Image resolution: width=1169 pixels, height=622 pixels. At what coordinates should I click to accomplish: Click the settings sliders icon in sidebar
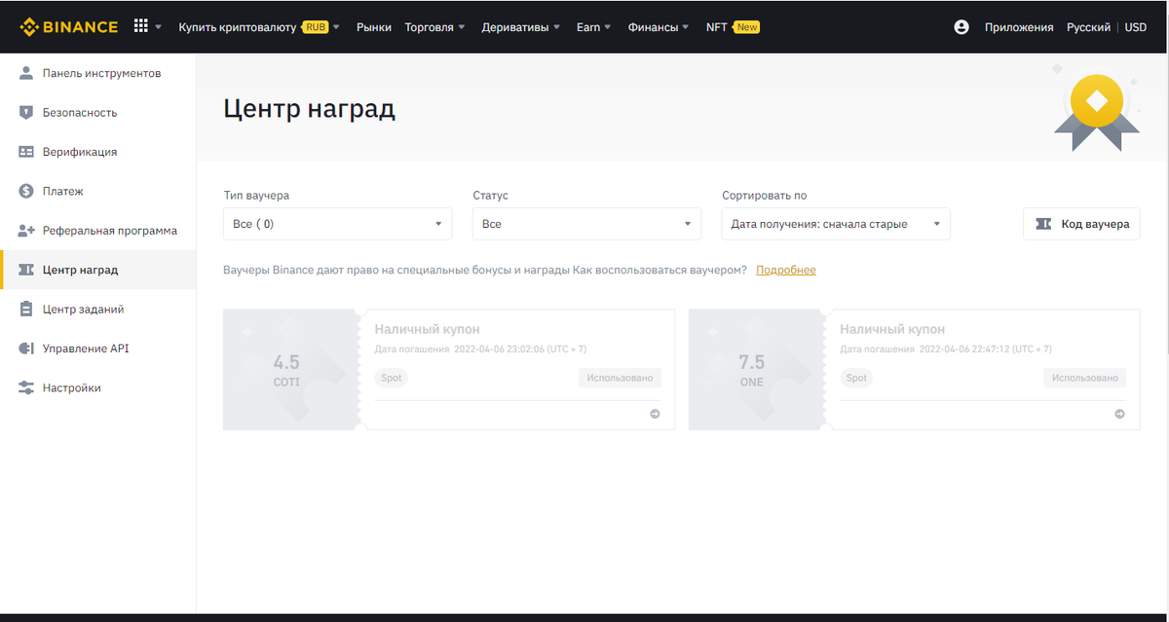(26, 387)
